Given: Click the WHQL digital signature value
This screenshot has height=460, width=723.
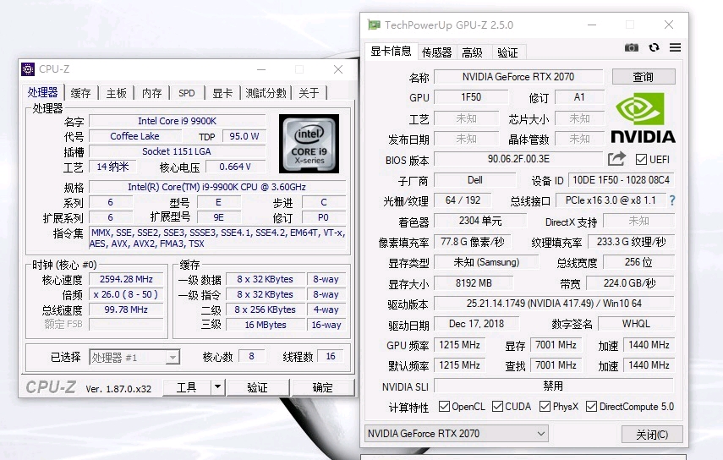Looking at the screenshot, I should (636, 324).
